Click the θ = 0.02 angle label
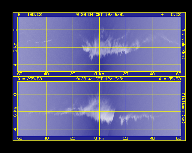Image resolution: width=192 pixels, height=153 pixels. pos(171,15)
